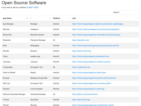Click the Open Source Software heading
Image resolution: width=141 pixels, height=106 pixels.
click(24, 3)
